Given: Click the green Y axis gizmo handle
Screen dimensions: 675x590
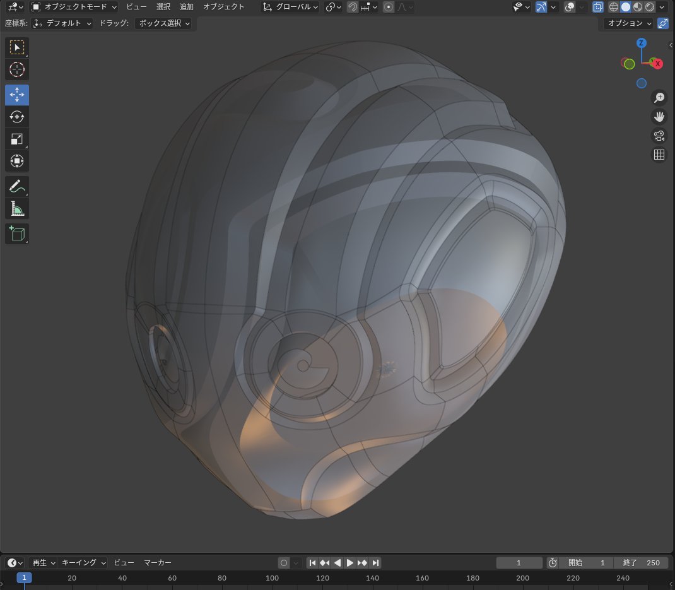Looking at the screenshot, I should (x=630, y=64).
